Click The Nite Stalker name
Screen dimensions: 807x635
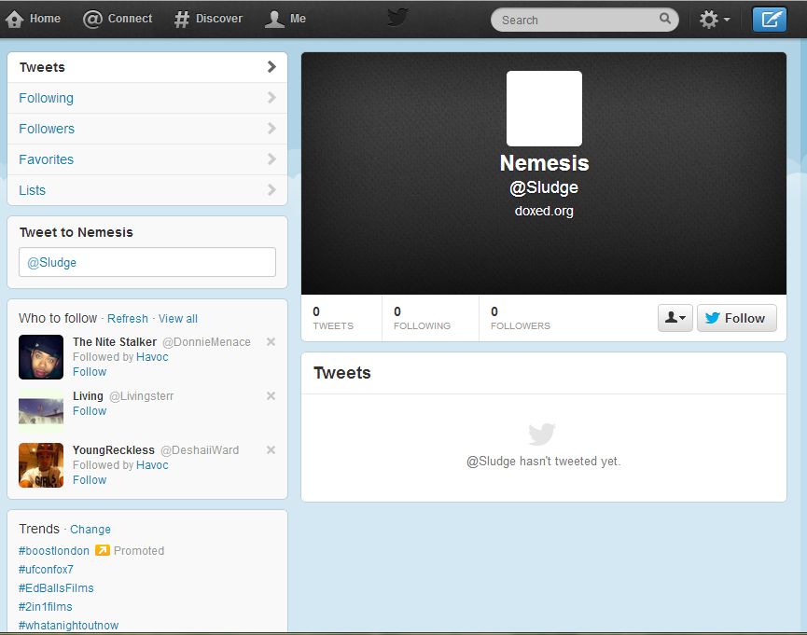(115, 341)
